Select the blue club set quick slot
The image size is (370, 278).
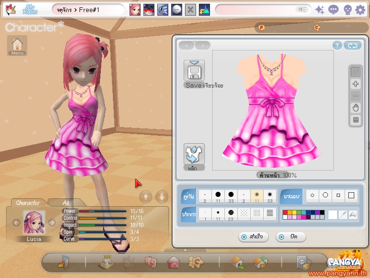coord(163,10)
